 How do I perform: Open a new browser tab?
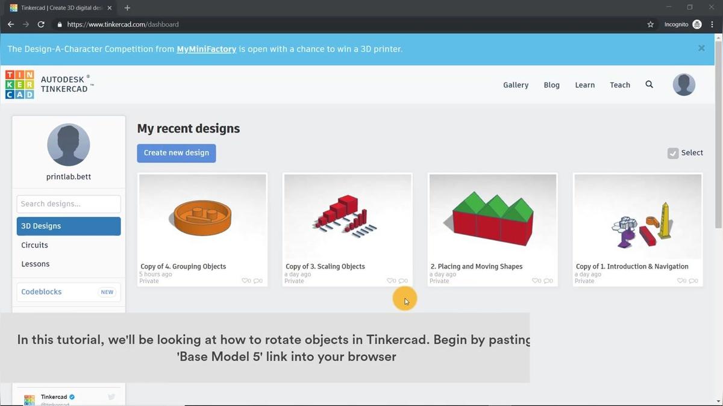click(127, 8)
